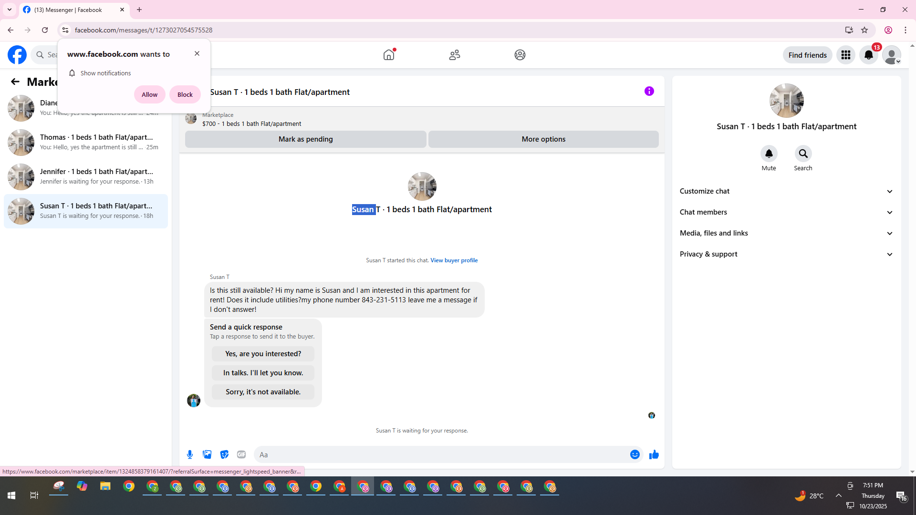The width and height of the screenshot is (916, 515).
Task: Open the View buyer profile link
Action: (454, 260)
